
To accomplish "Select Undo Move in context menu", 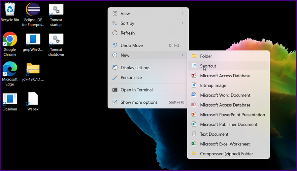I will [132, 46].
